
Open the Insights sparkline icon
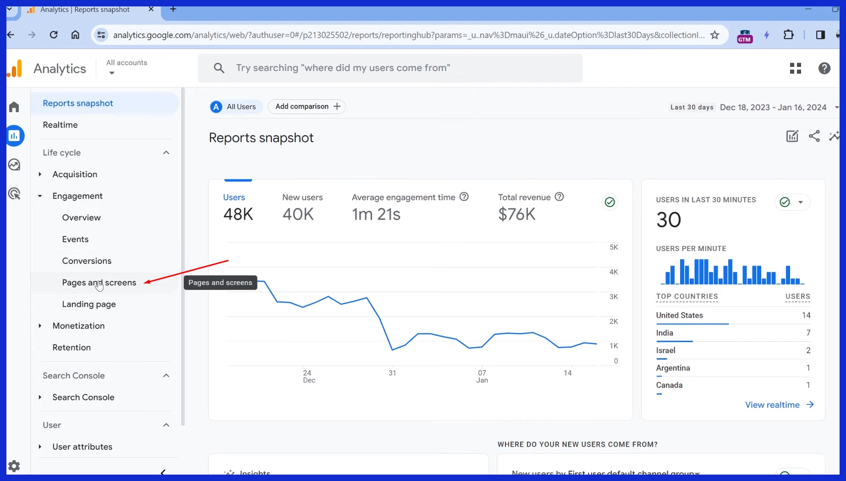(835, 136)
